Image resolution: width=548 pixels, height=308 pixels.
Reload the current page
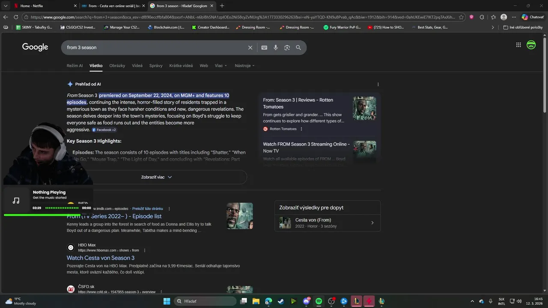click(16, 17)
